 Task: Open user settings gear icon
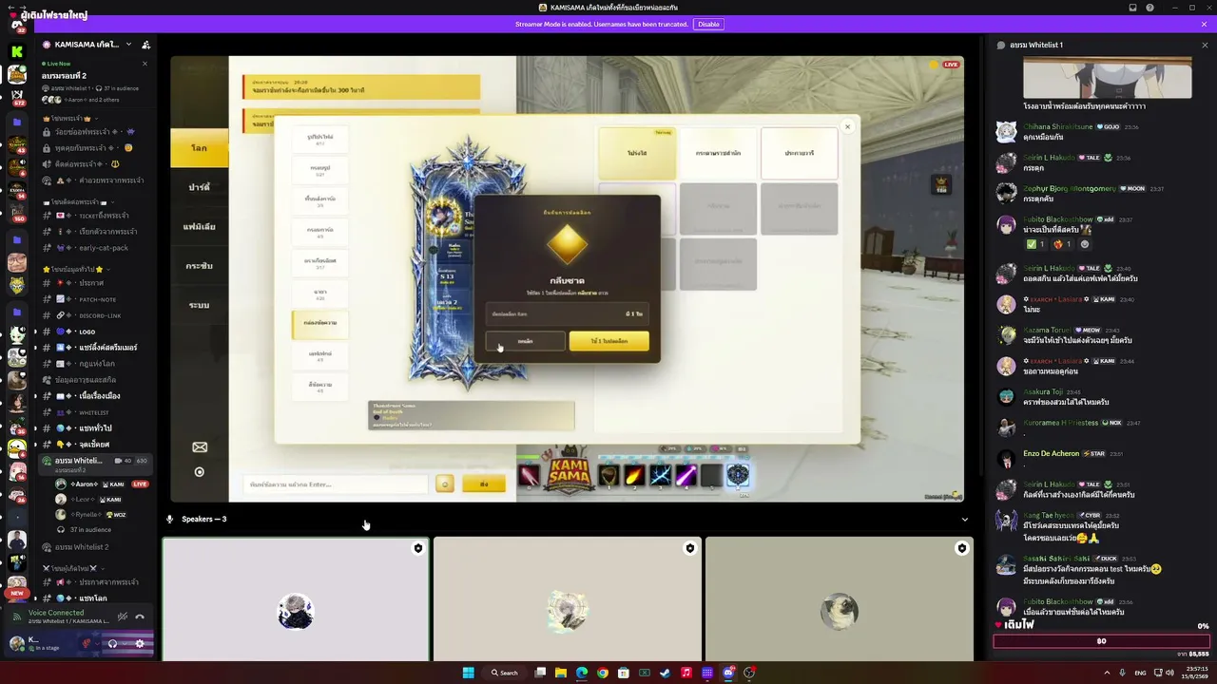coord(140,643)
